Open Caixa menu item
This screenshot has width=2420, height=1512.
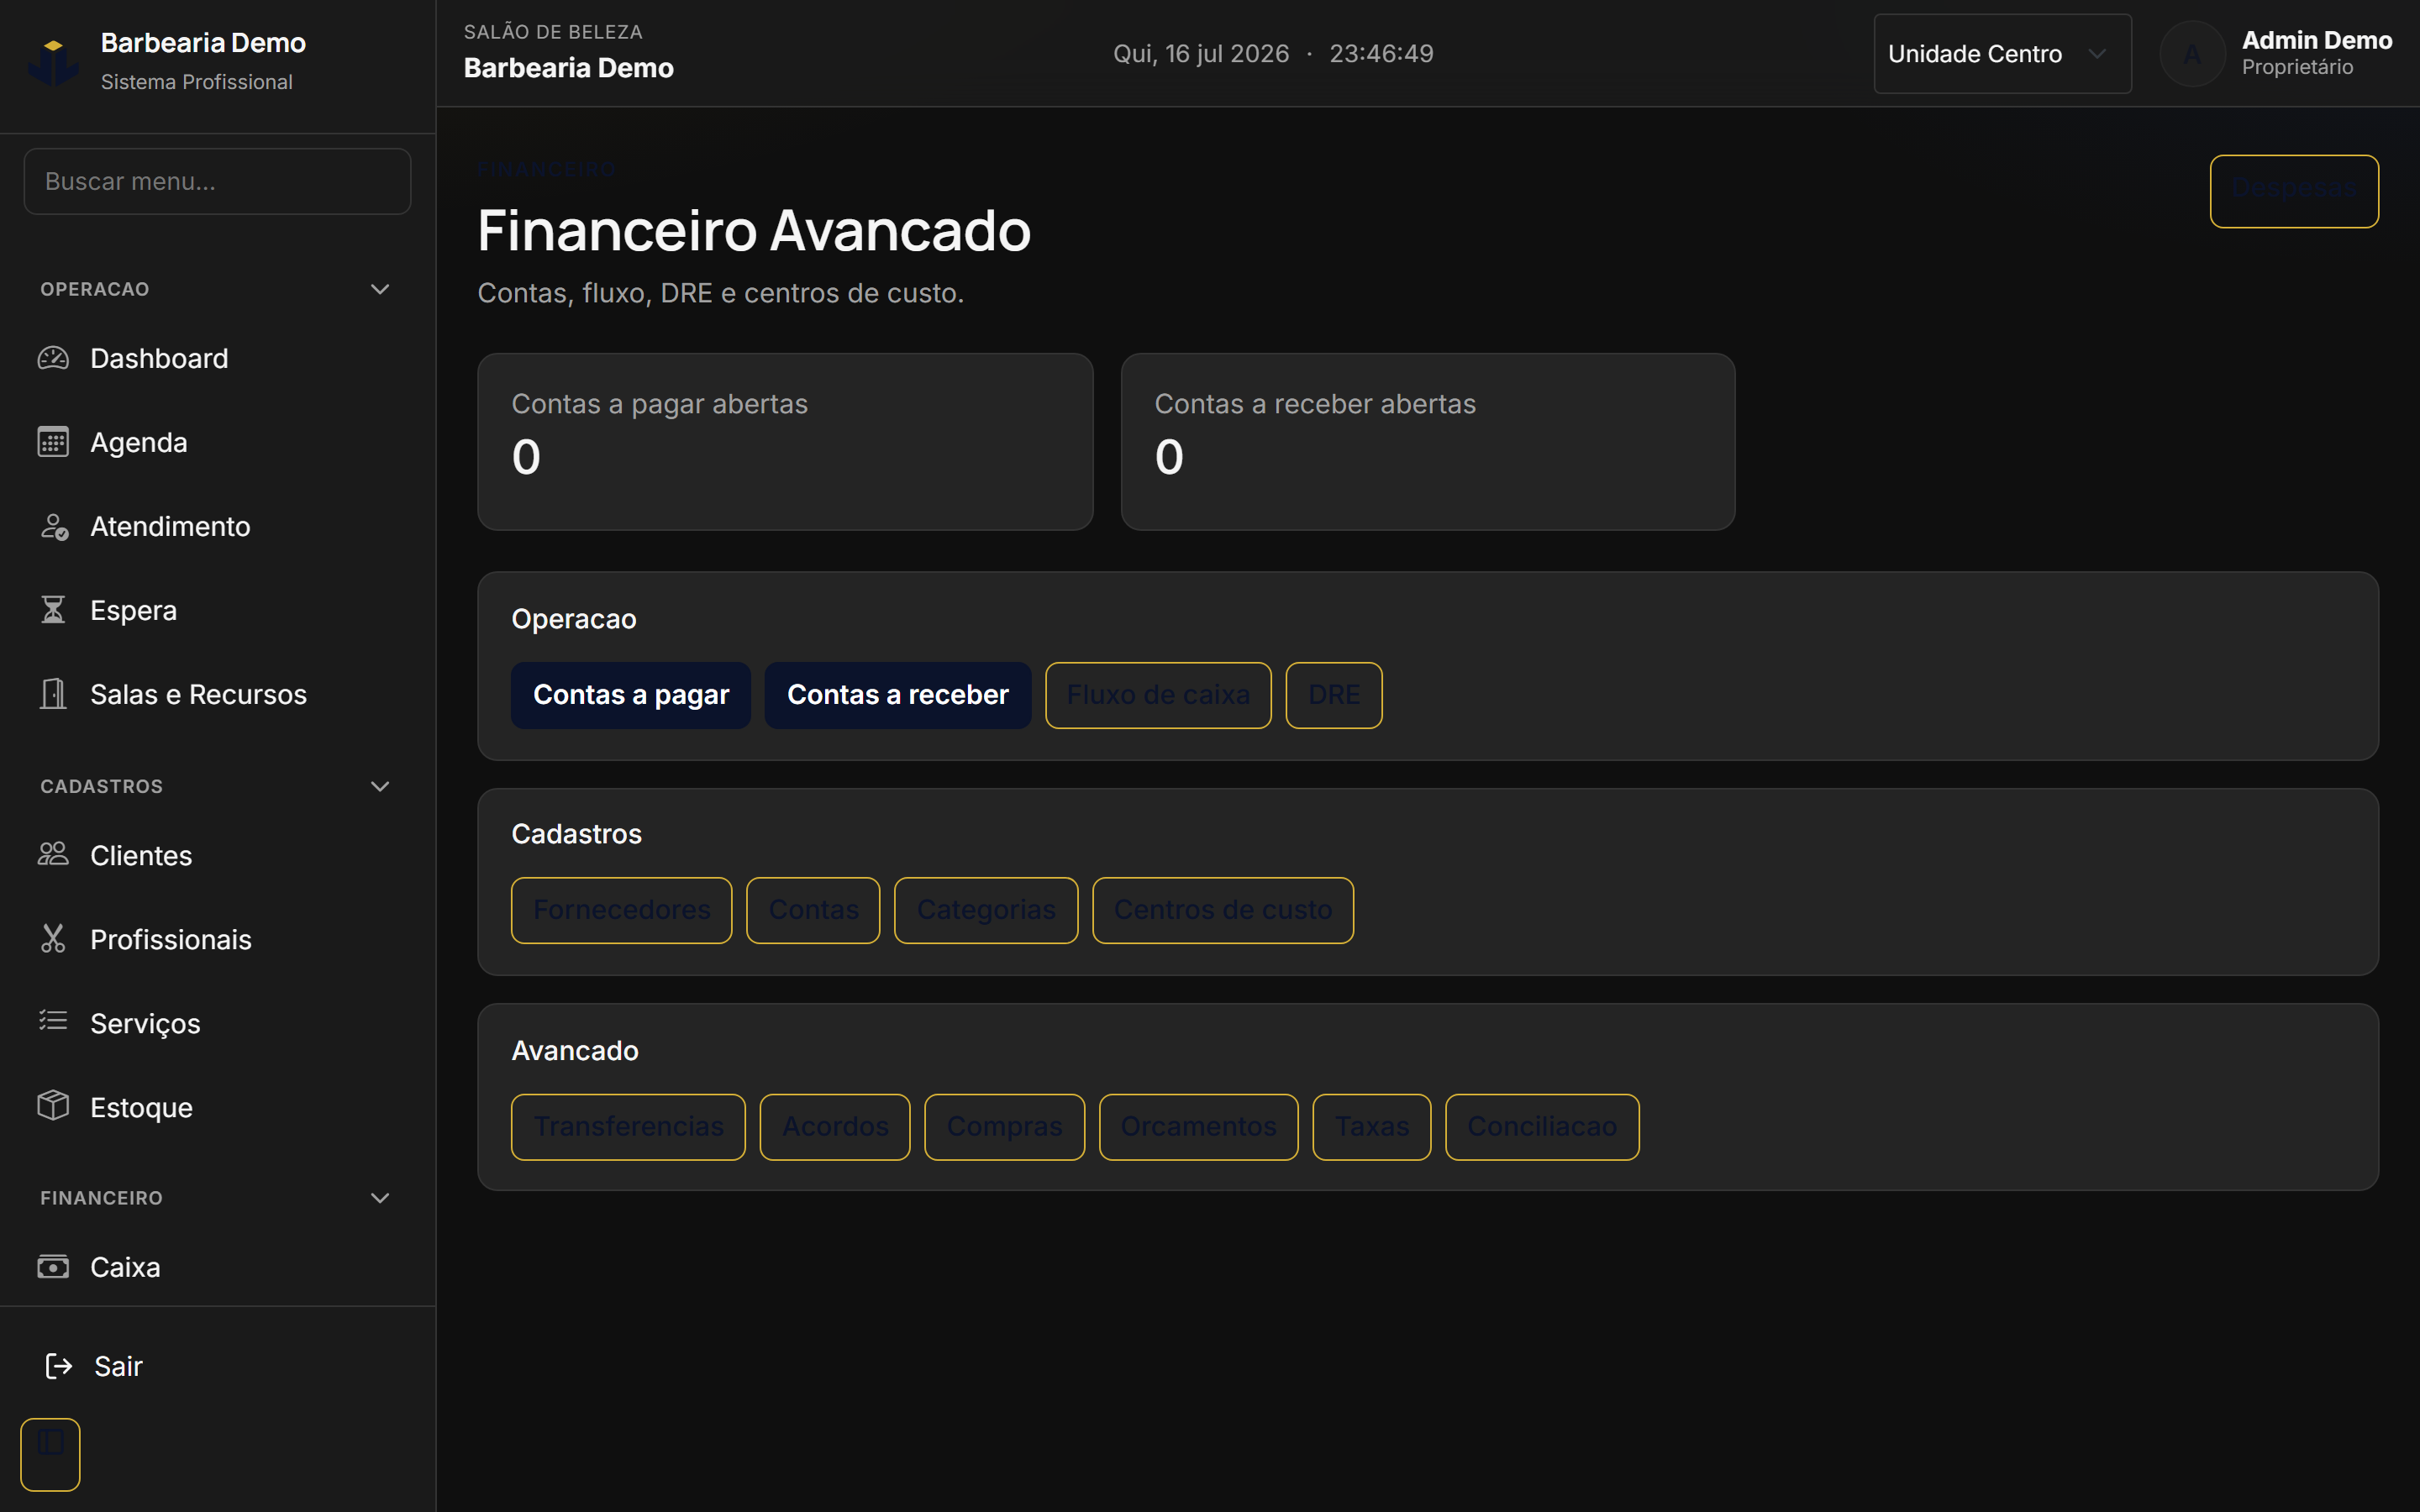click(x=217, y=1267)
